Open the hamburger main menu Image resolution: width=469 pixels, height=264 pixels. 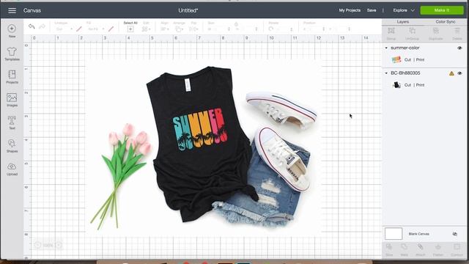12,10
